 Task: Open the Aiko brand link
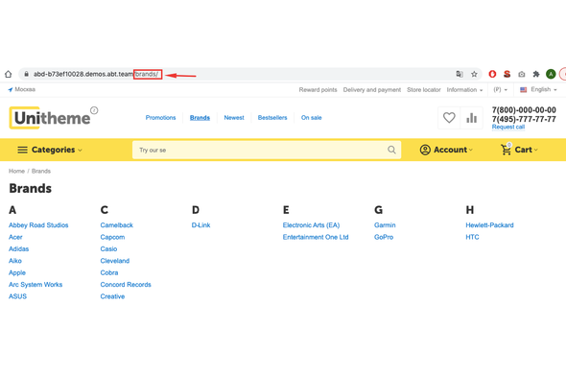[x=15, y=261]
